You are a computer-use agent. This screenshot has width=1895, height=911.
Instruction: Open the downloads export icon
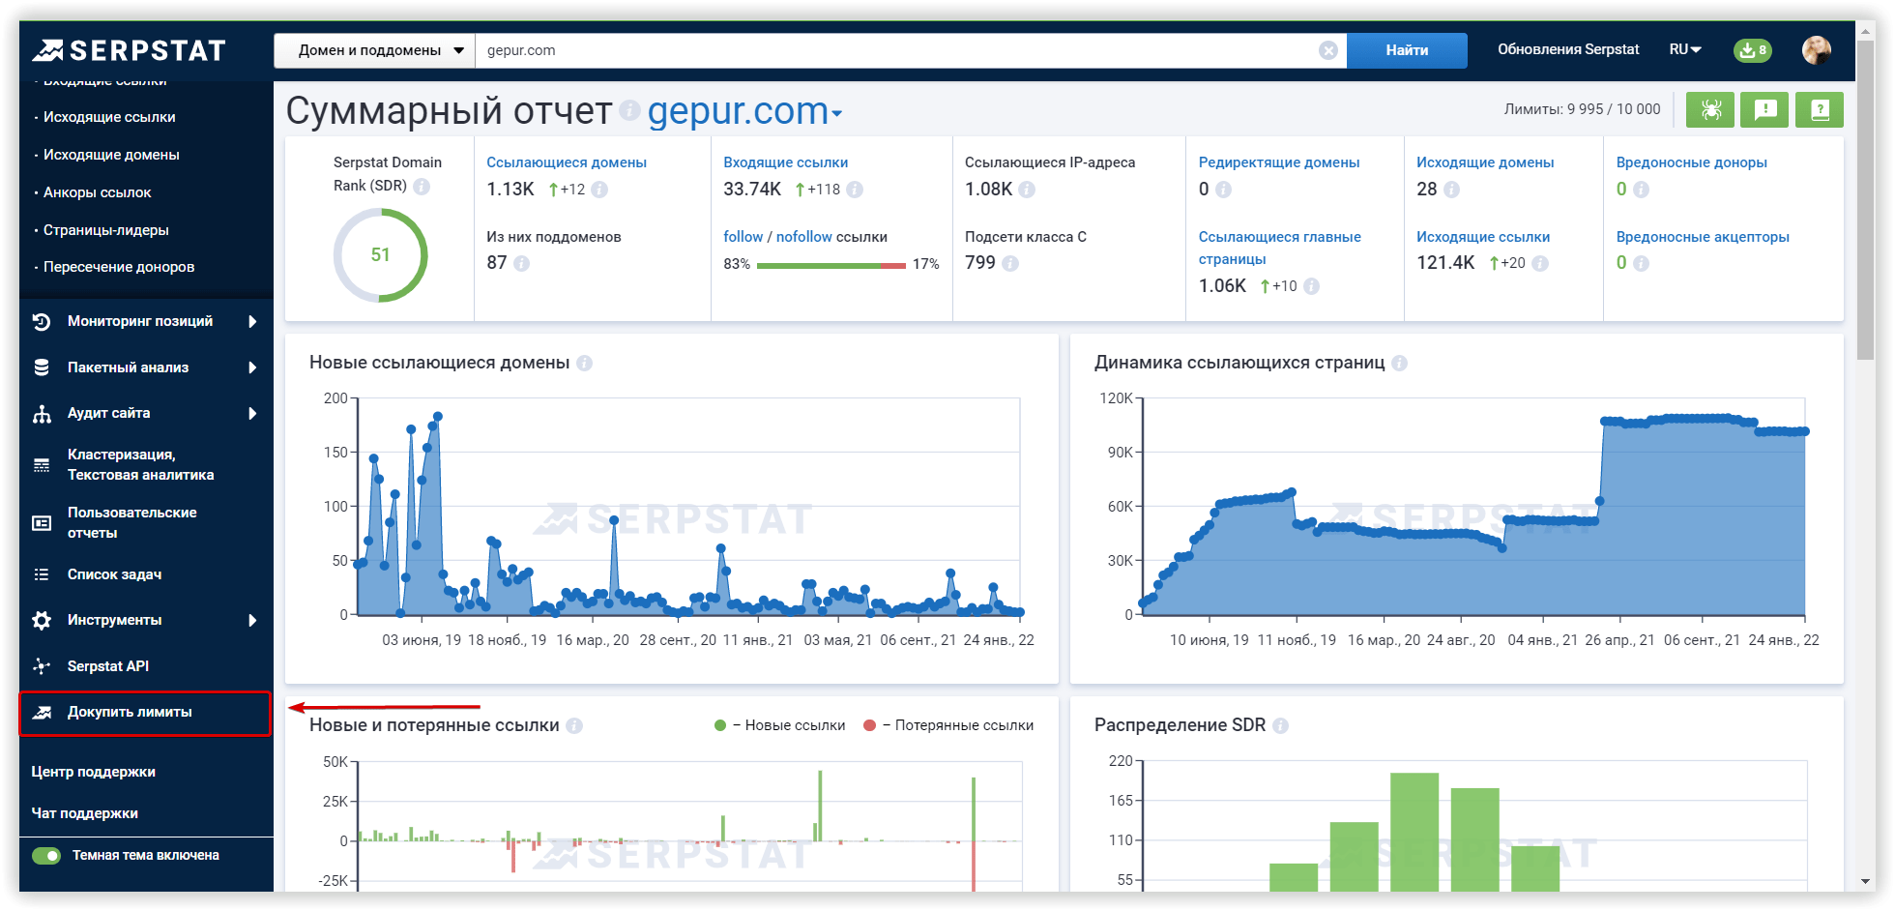(x=1752, y=50)
